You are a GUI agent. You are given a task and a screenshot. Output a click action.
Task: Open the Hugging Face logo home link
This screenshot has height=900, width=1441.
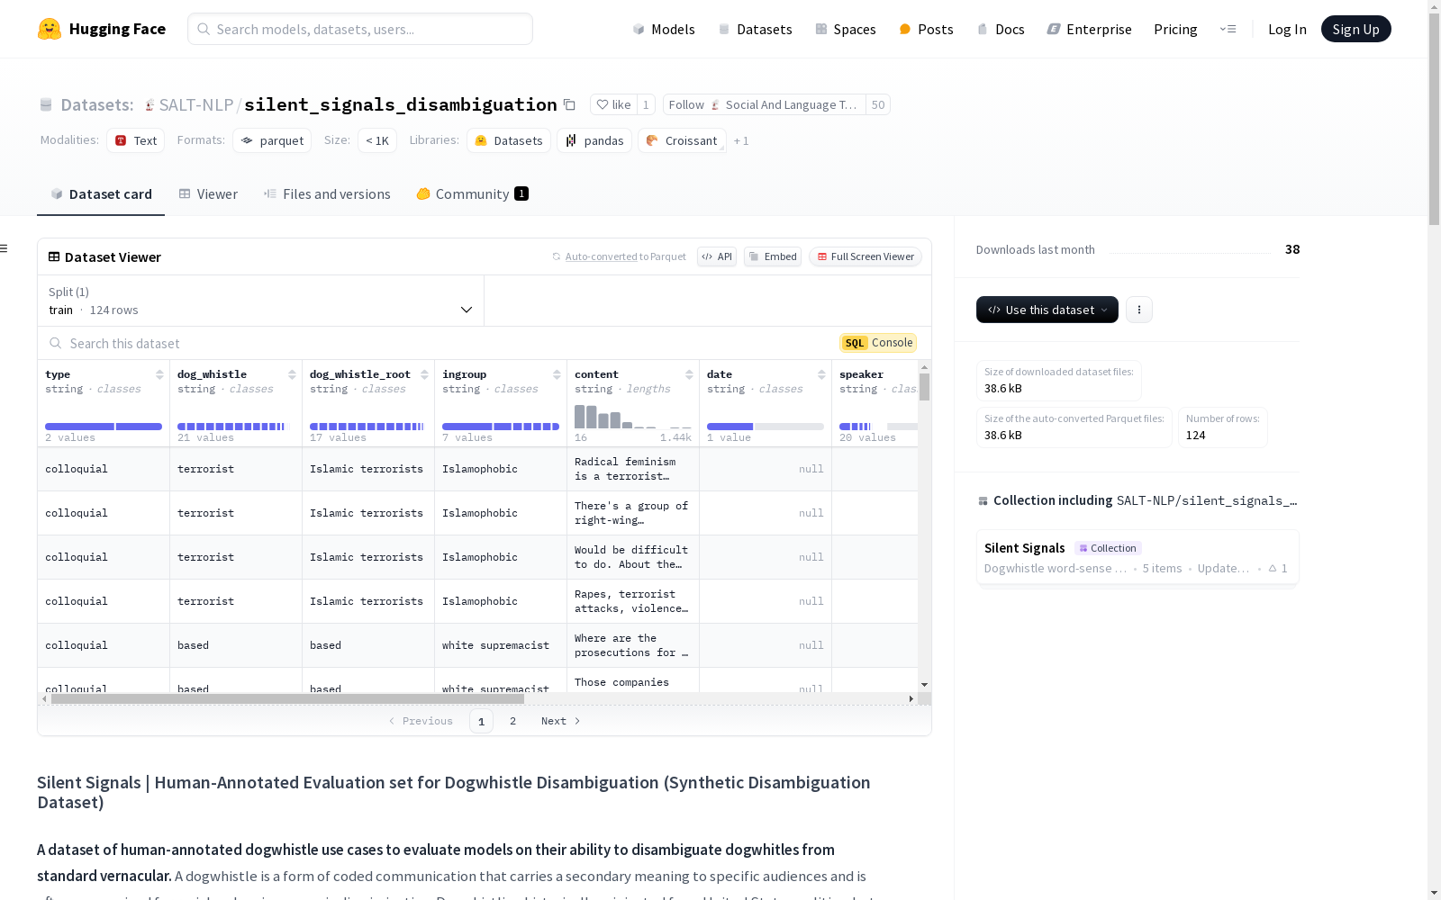point(102,29)
